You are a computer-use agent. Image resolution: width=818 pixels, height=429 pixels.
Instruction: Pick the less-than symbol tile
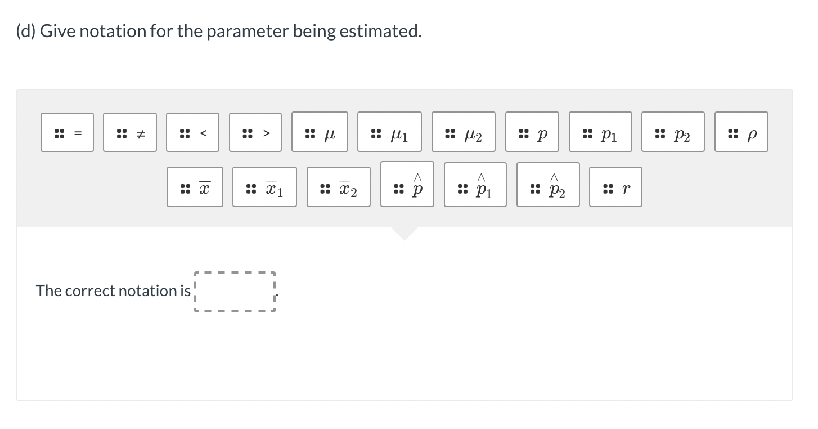click(x=192, y=132)
